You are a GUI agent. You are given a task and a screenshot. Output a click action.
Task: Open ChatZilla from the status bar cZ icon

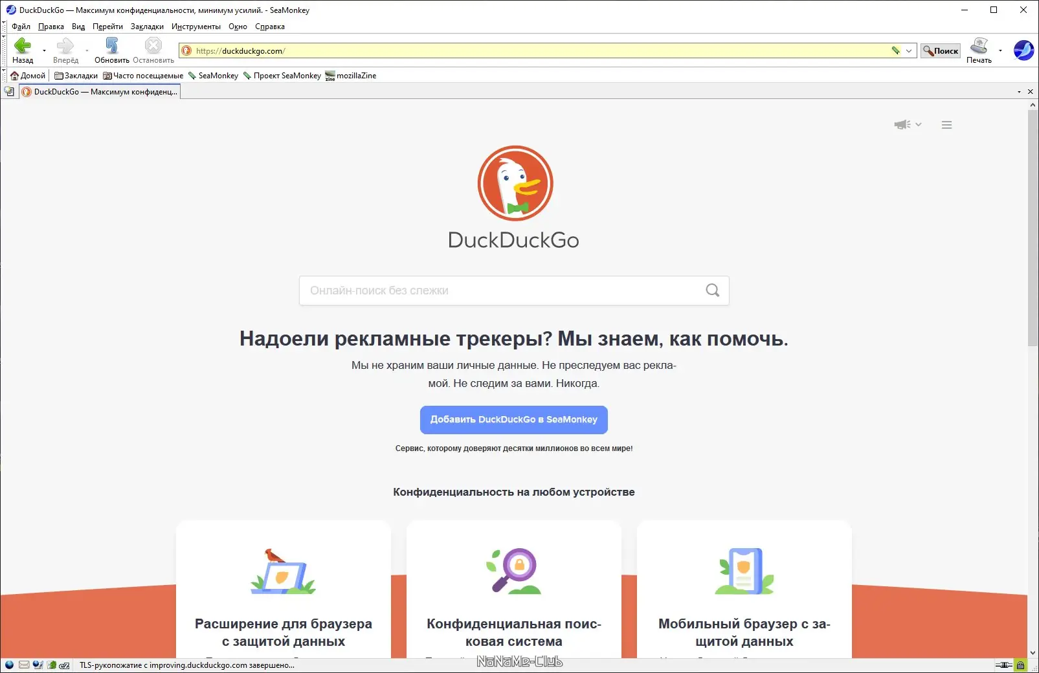64,665
